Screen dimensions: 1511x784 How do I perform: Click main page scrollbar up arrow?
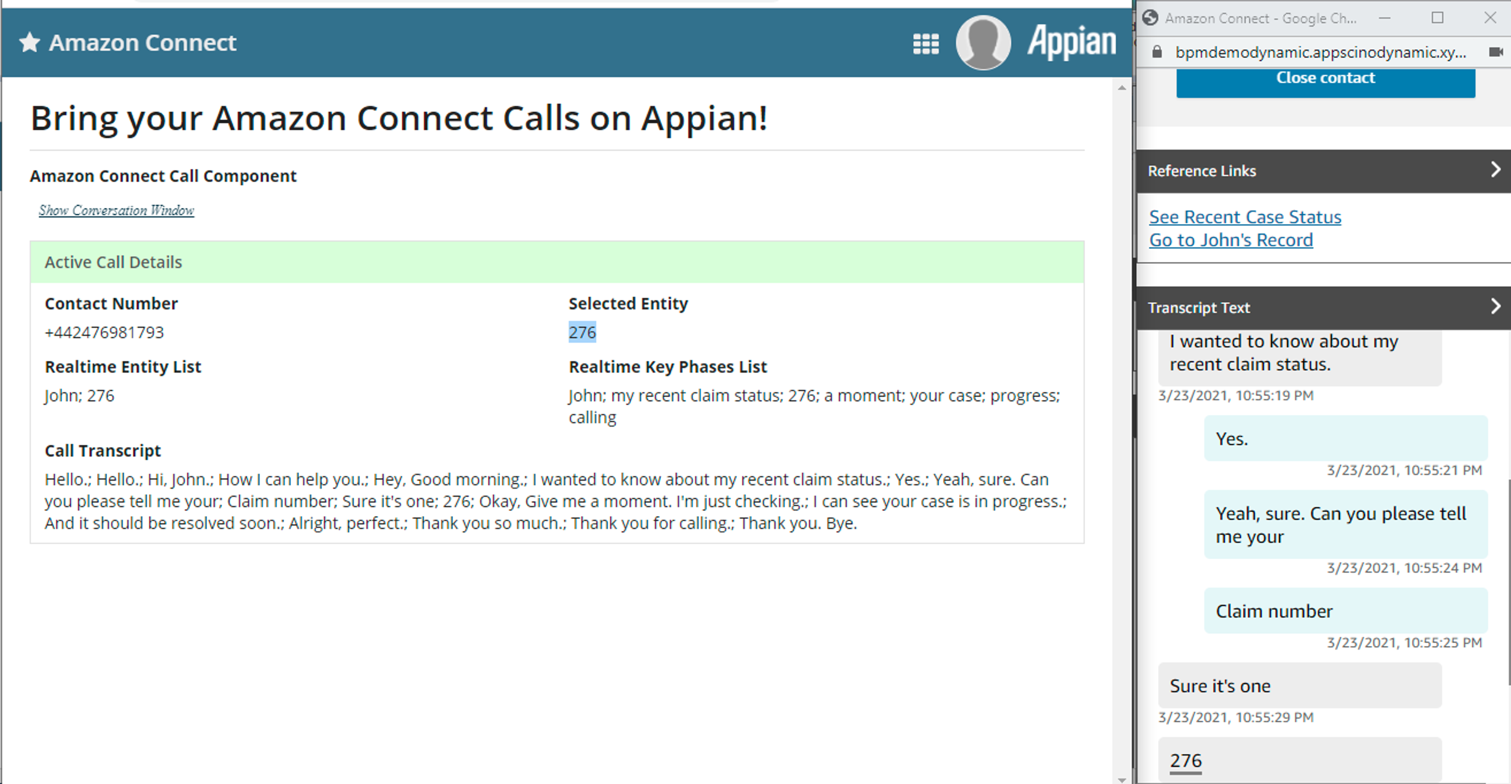pyautogui.click(x=1121, y=88)
